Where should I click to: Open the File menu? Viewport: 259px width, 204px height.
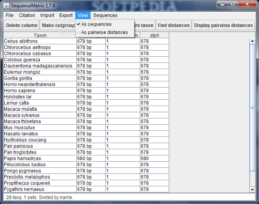tap(9, 15)
